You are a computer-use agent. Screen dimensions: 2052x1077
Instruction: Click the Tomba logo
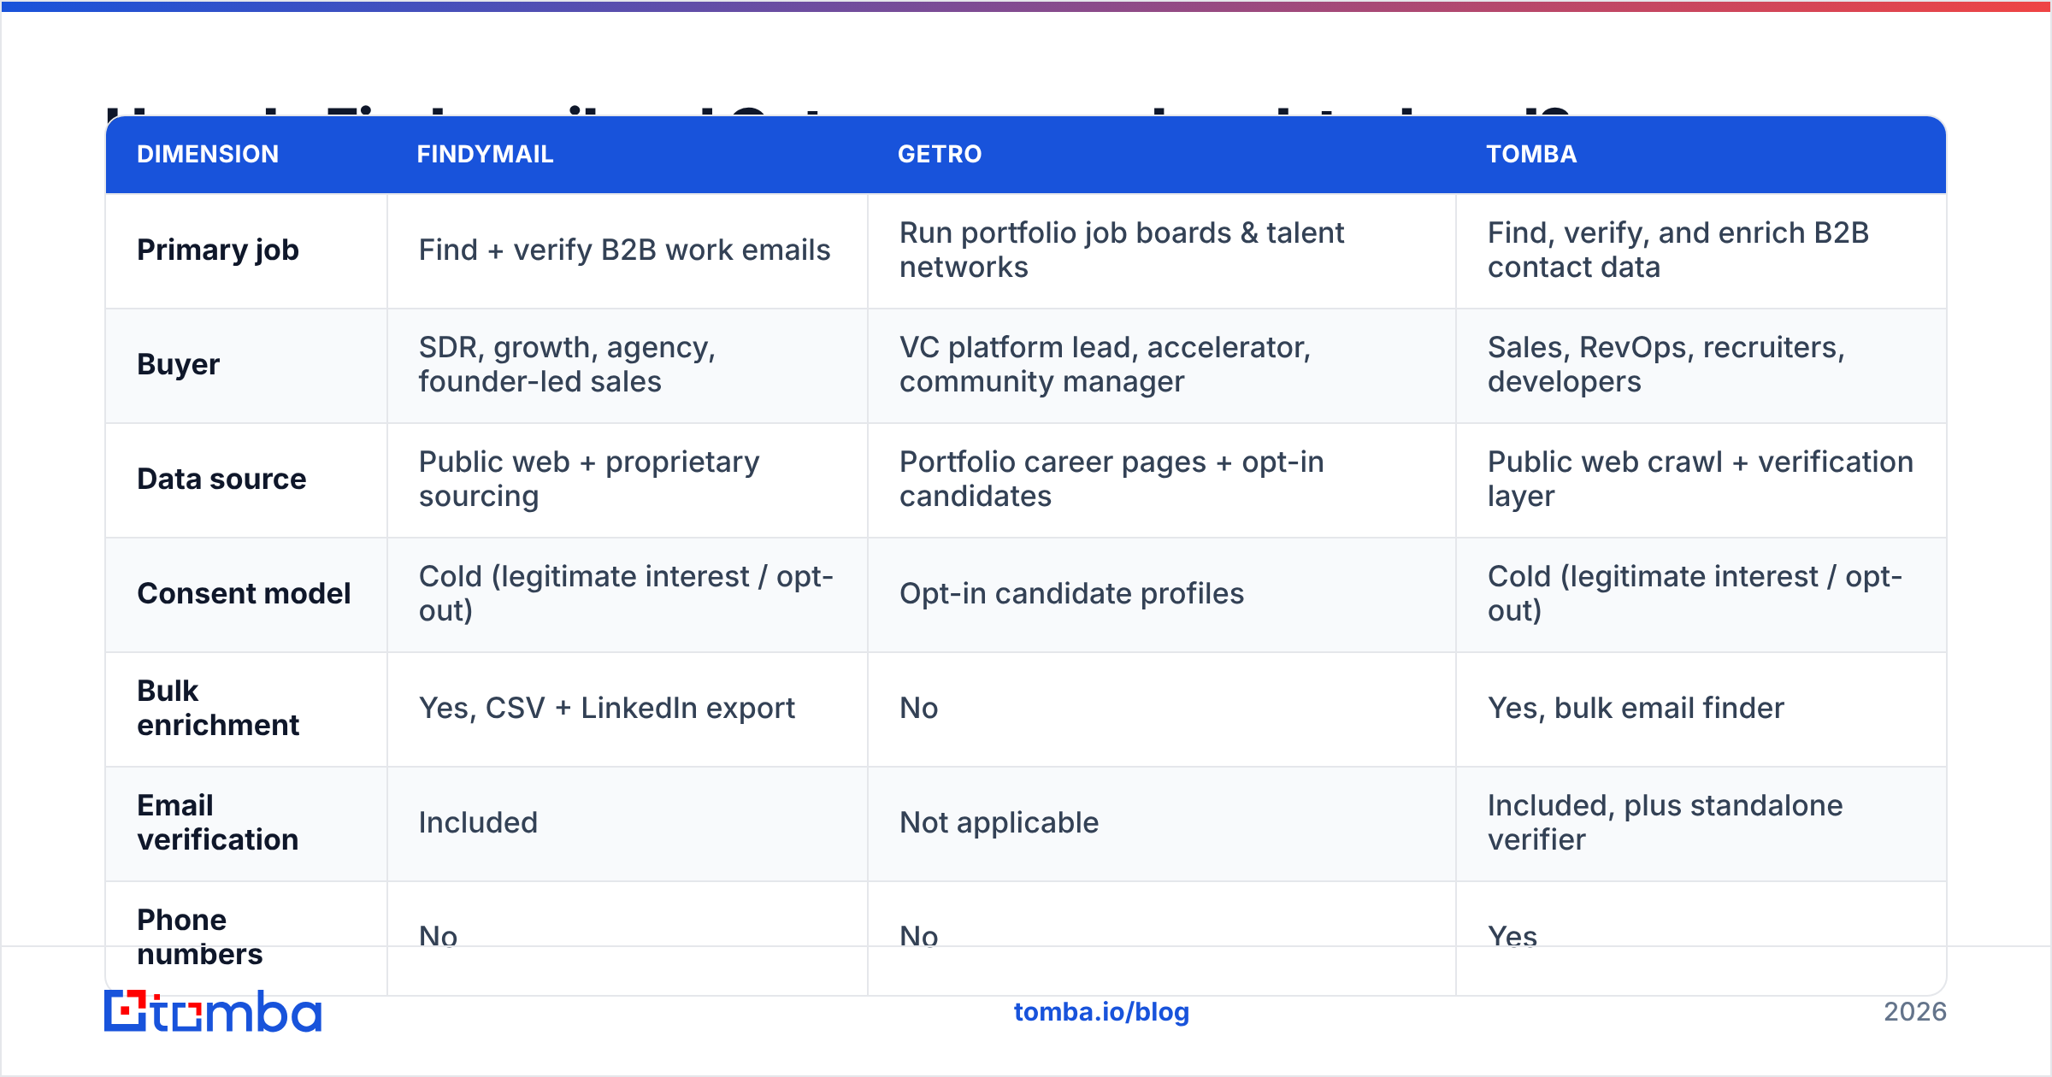[213, 1011]
